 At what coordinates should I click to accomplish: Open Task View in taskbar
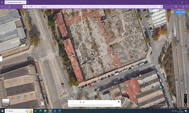pyautogui.click(x=35, y=111)
